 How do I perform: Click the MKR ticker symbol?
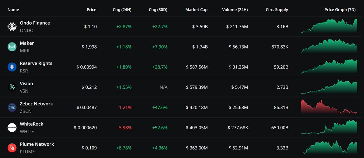click(x=25, y=51)
